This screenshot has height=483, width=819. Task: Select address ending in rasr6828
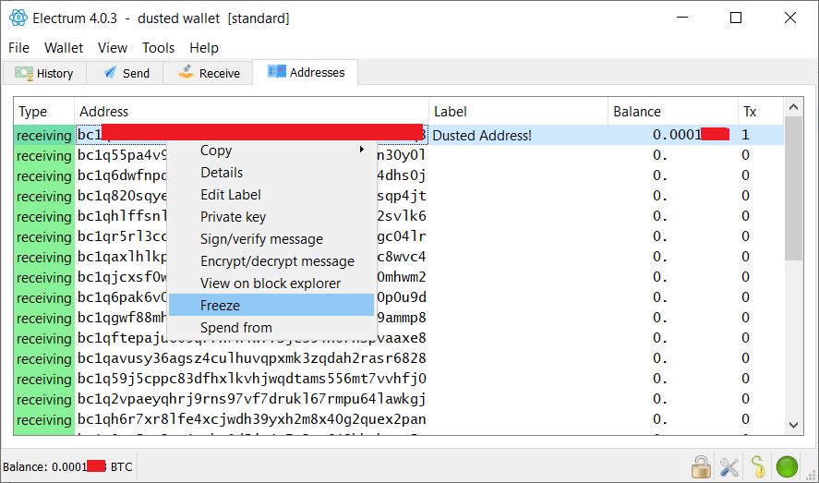252,358
